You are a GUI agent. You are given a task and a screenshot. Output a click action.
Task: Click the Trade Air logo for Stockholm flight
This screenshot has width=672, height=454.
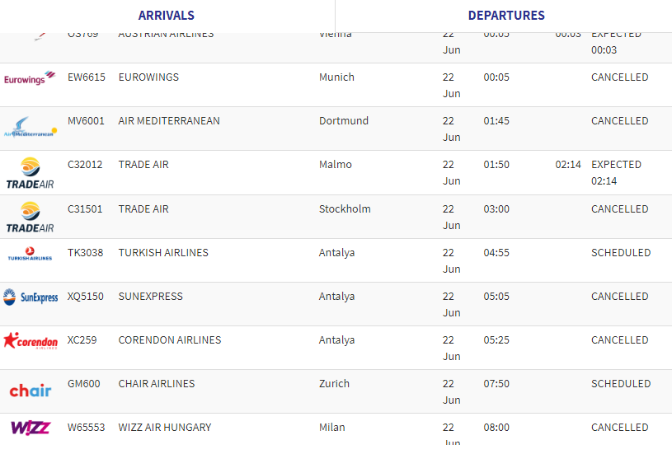point(30,218)
